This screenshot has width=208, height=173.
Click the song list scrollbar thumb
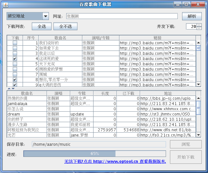click(x=198, y=48)
